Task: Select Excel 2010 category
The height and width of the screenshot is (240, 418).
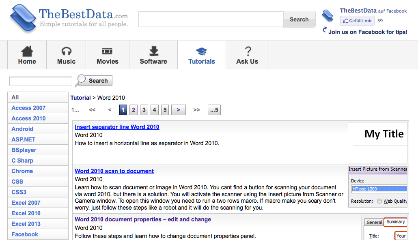Action: 38,213
